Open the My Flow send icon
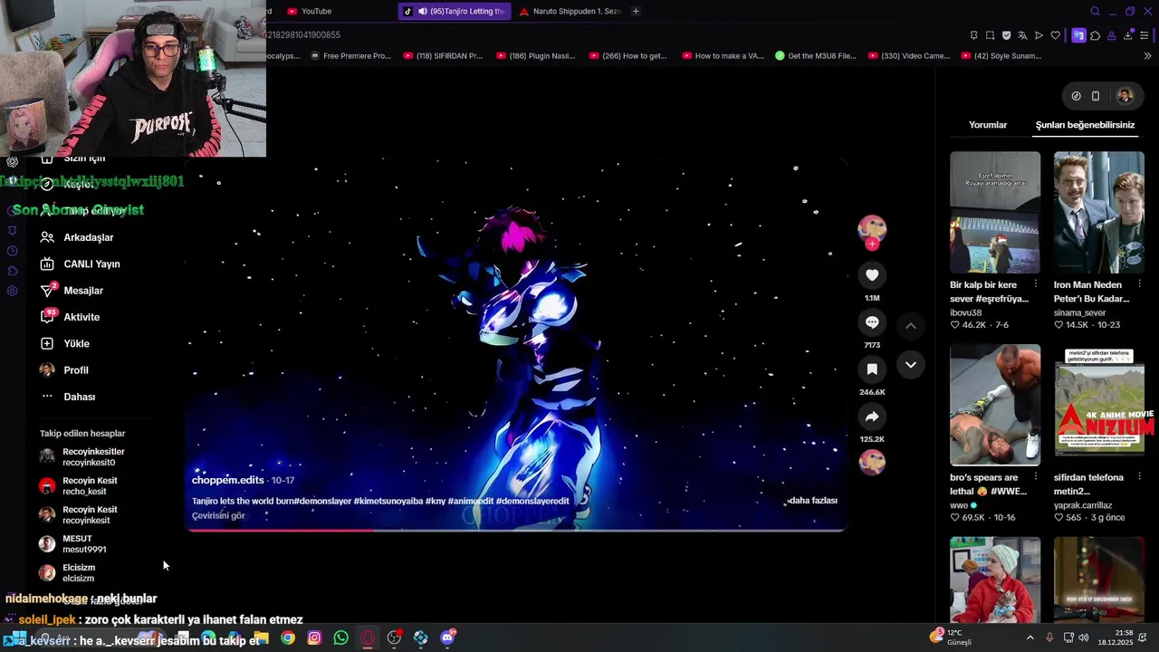This screenshot has height=652, width=1159. pyautogui.click(x=1039, y=35)
